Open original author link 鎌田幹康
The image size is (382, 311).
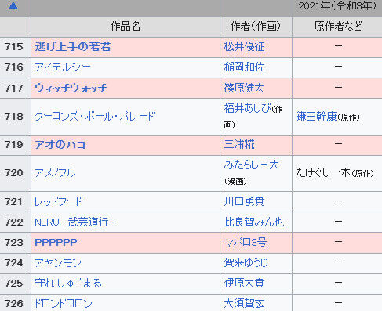[x=317, y=116]
